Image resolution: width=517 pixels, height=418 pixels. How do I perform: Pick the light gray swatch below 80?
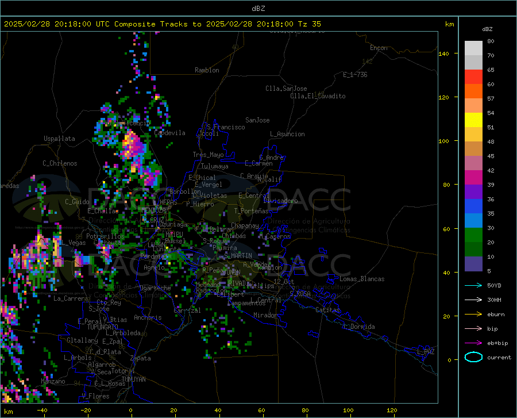[473, 48]
